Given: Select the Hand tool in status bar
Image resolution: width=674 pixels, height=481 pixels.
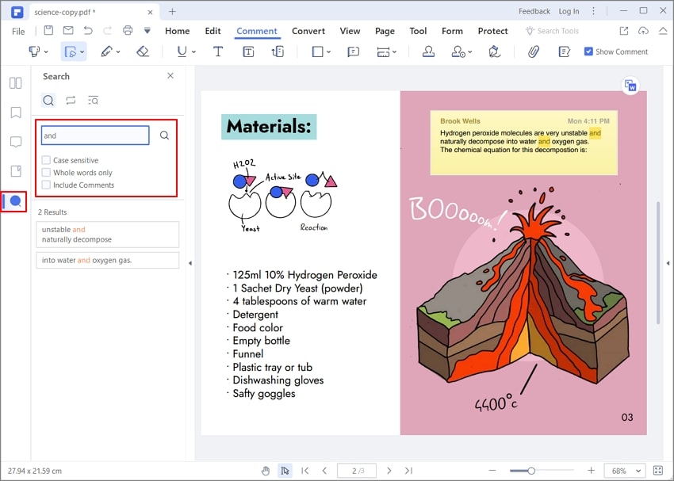Looking at the screenshot, I should pyautogui.click(x=266, y=471).
